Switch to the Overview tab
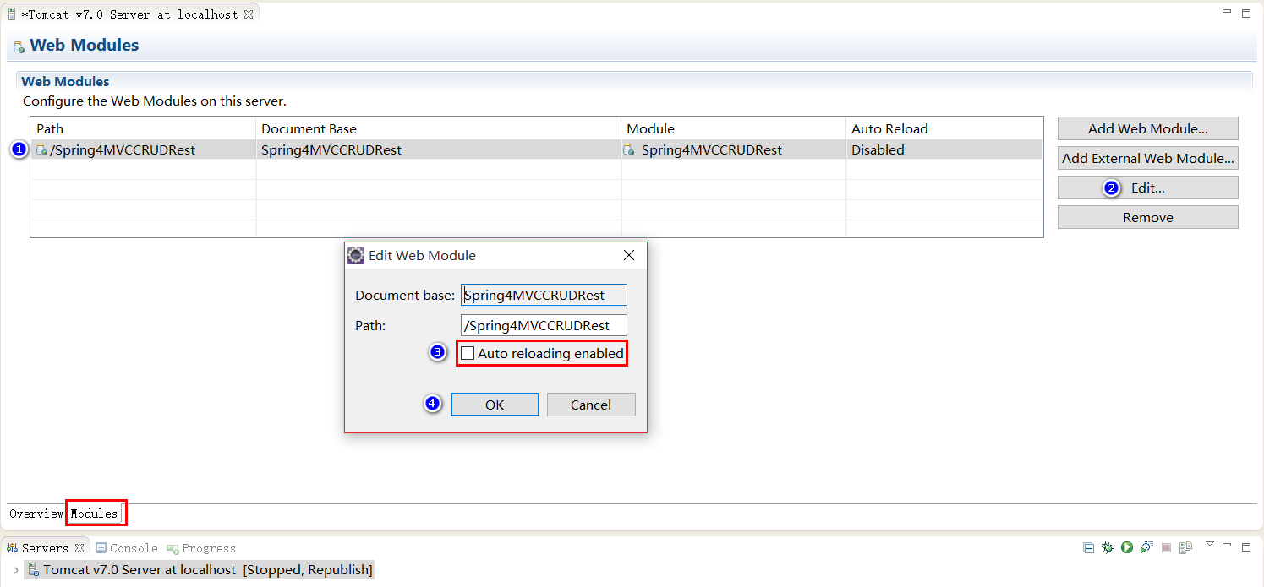 (x=36, y=514)
